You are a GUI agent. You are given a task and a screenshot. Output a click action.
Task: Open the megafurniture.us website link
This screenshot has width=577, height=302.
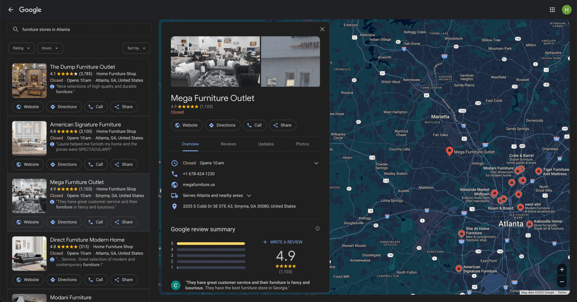[x=199, y=185]
